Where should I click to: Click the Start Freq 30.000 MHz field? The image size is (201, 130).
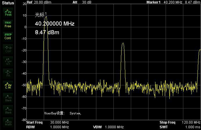48,122
